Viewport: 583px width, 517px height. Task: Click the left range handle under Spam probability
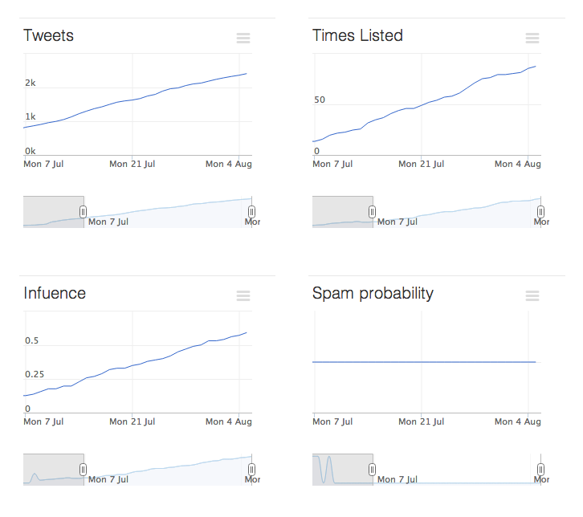point(373,469)
